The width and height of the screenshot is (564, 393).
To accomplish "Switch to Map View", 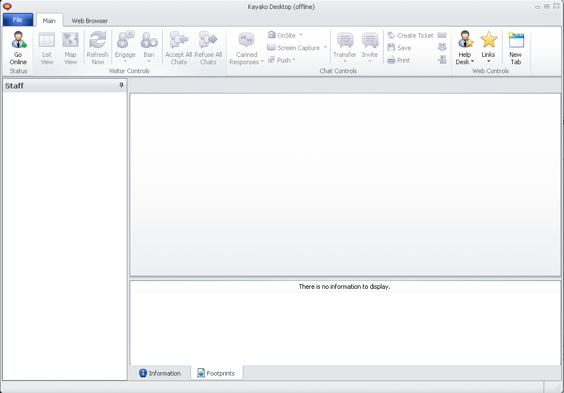I will click(x=70, y=42).
